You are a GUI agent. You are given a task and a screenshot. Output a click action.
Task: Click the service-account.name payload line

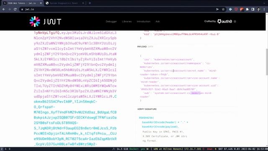(x=180, y=80)
